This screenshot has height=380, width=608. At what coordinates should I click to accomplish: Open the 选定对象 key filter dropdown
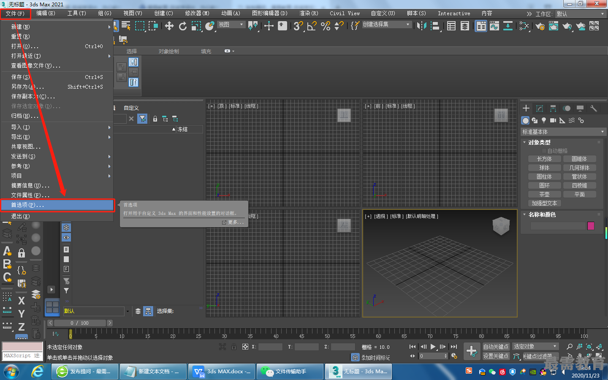click(x=535, y=347)
